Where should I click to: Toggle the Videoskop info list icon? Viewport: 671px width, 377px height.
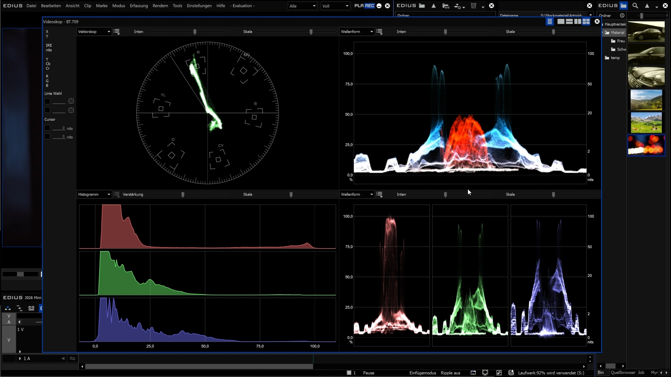549,22
